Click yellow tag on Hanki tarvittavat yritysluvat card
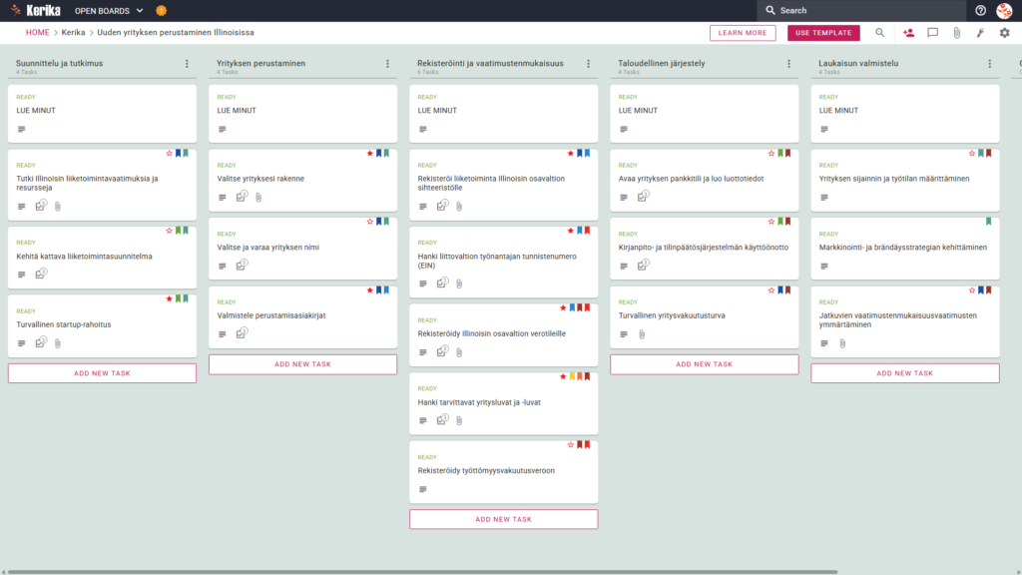 click(x=572, y=376)
